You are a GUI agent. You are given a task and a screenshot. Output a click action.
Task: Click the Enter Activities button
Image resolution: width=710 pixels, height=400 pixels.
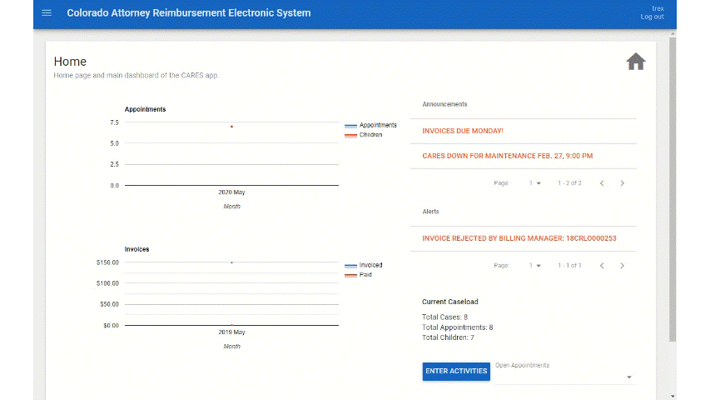tap(456, 371)
